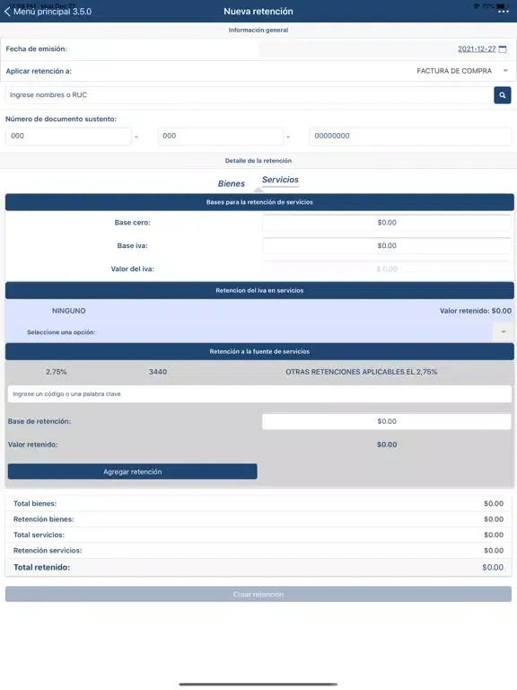Click the Crear retención button
Viewport: 517px width, 690px height.
[258, 594]
